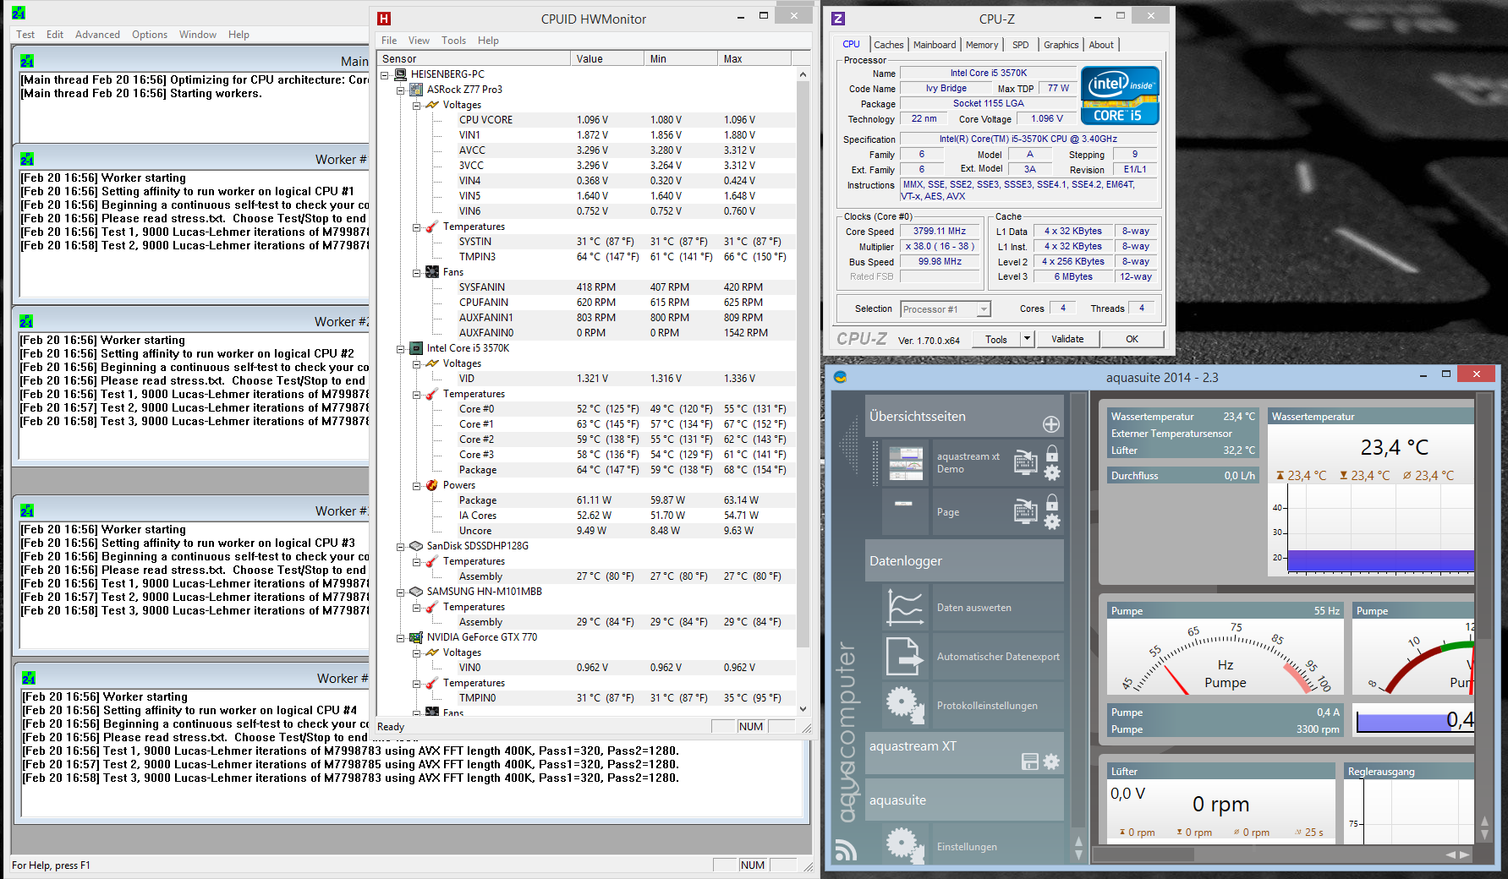Screen dimensions: 1508x879
Task: Click lock icon for aquastream xt Demo page
Action: [x=1052, y=453]
